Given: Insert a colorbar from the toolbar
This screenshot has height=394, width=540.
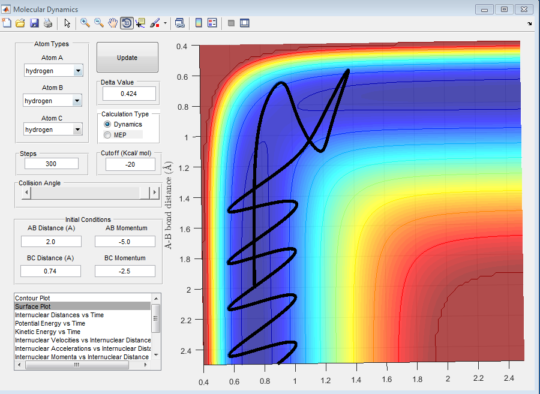Looking at the screenshot, I should (199, 23).
